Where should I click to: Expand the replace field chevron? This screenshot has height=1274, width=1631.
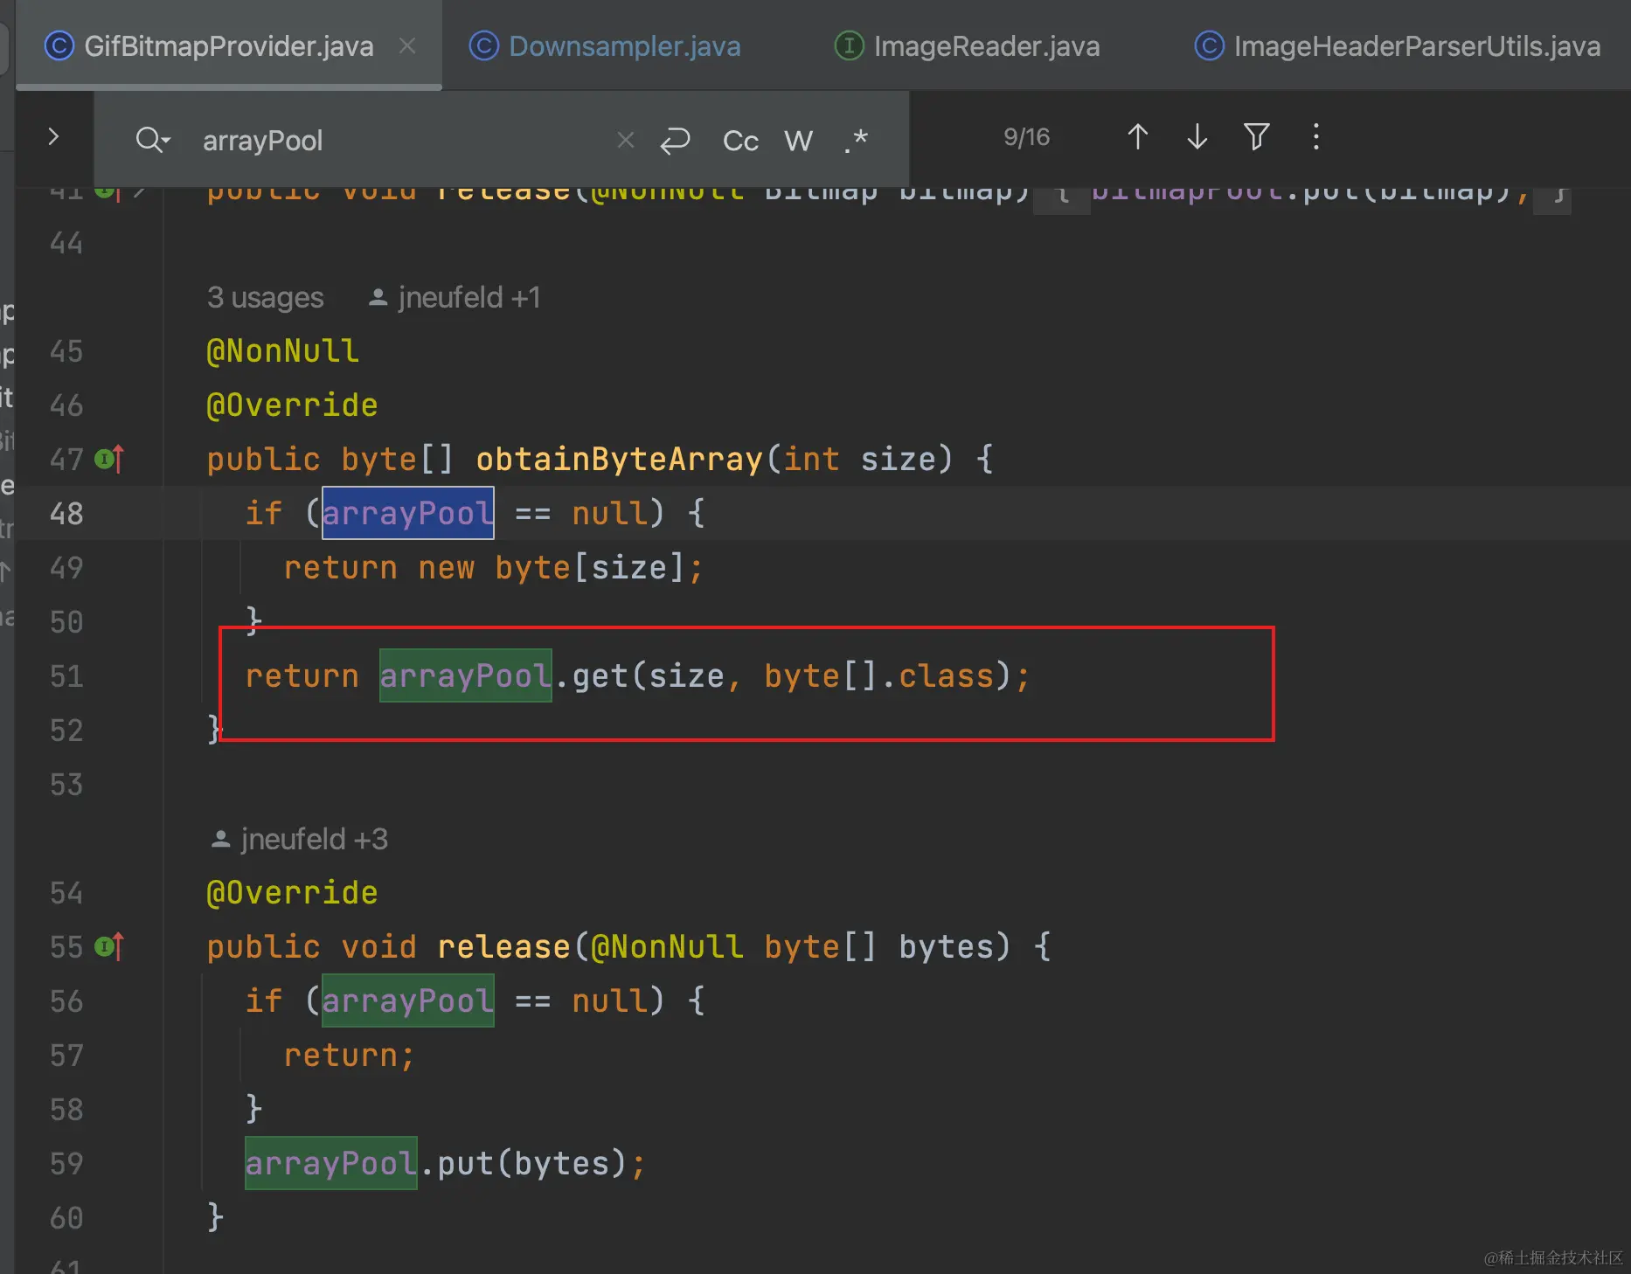click(53, 137)
